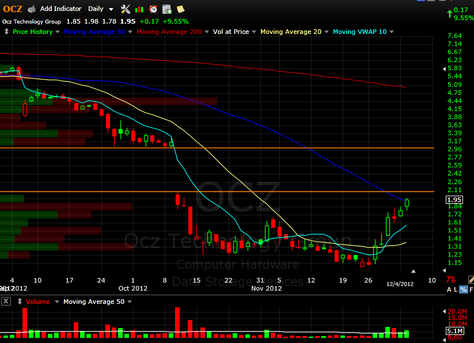This screenshot has height=343, width=474.
Task: Expand the Price History dropdown arrow
Action: pyautogui.click(x=58, y=32)
